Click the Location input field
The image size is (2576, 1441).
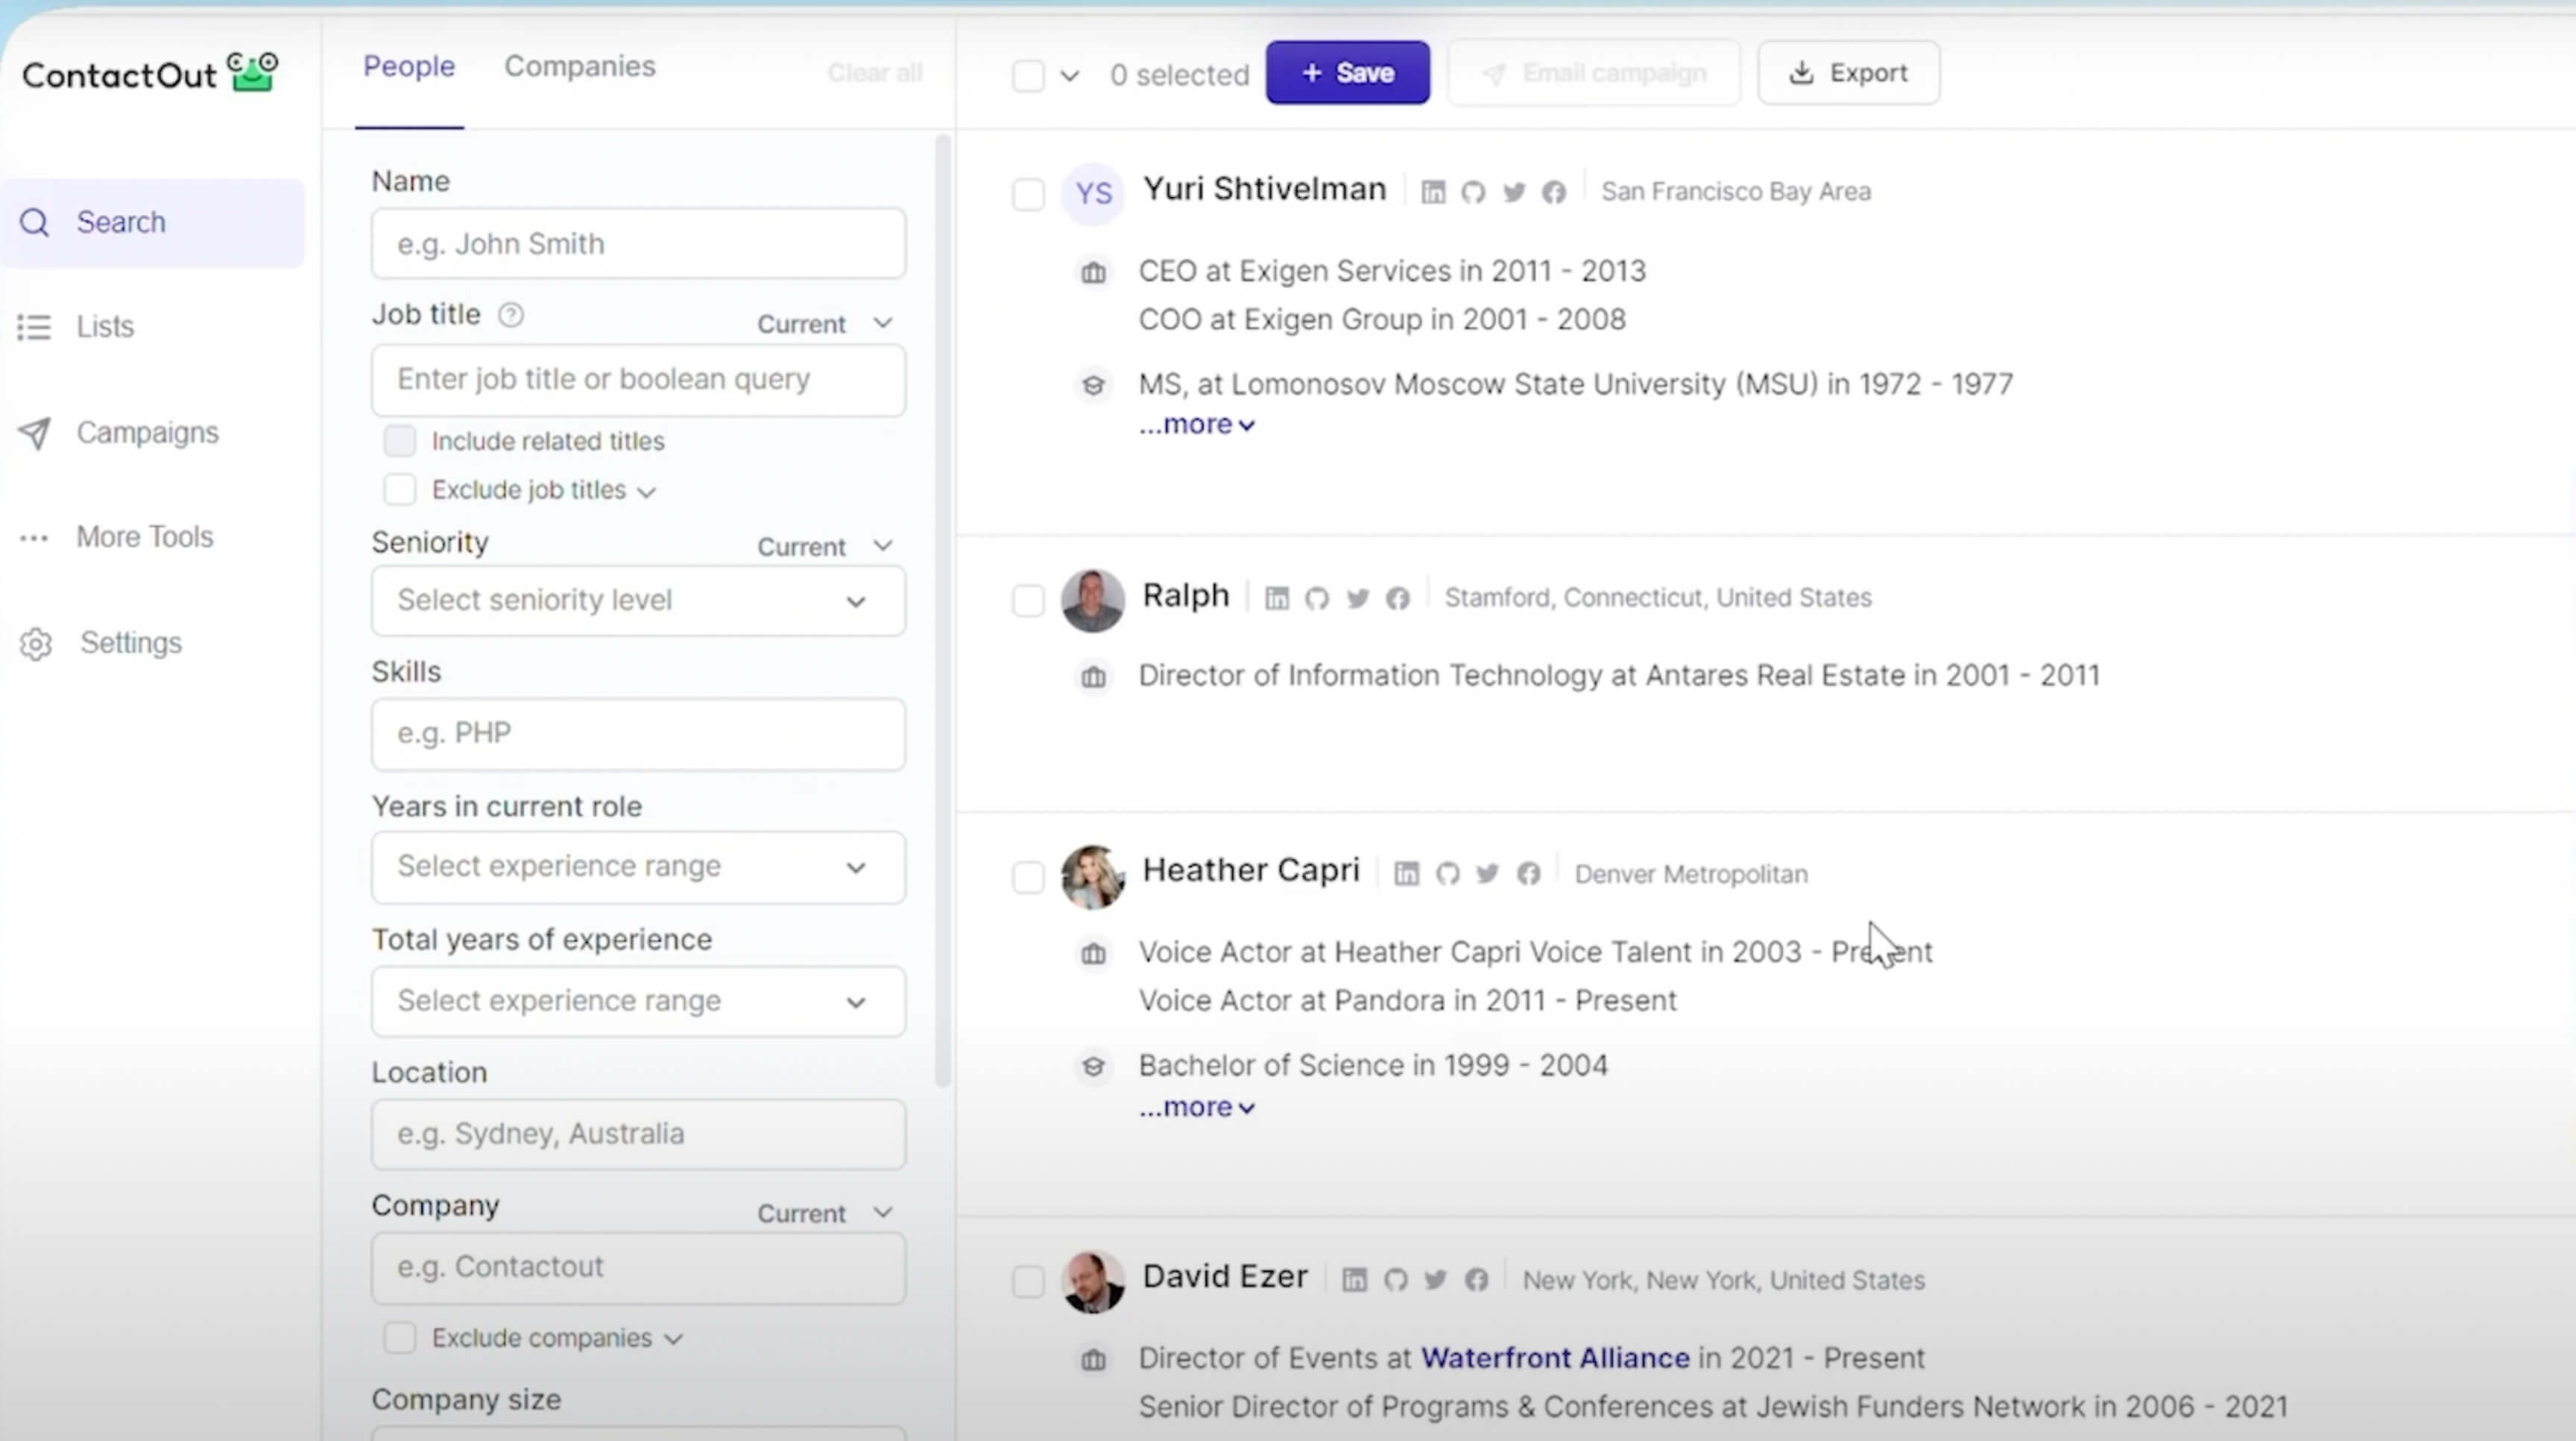(x=638, y=1134)
